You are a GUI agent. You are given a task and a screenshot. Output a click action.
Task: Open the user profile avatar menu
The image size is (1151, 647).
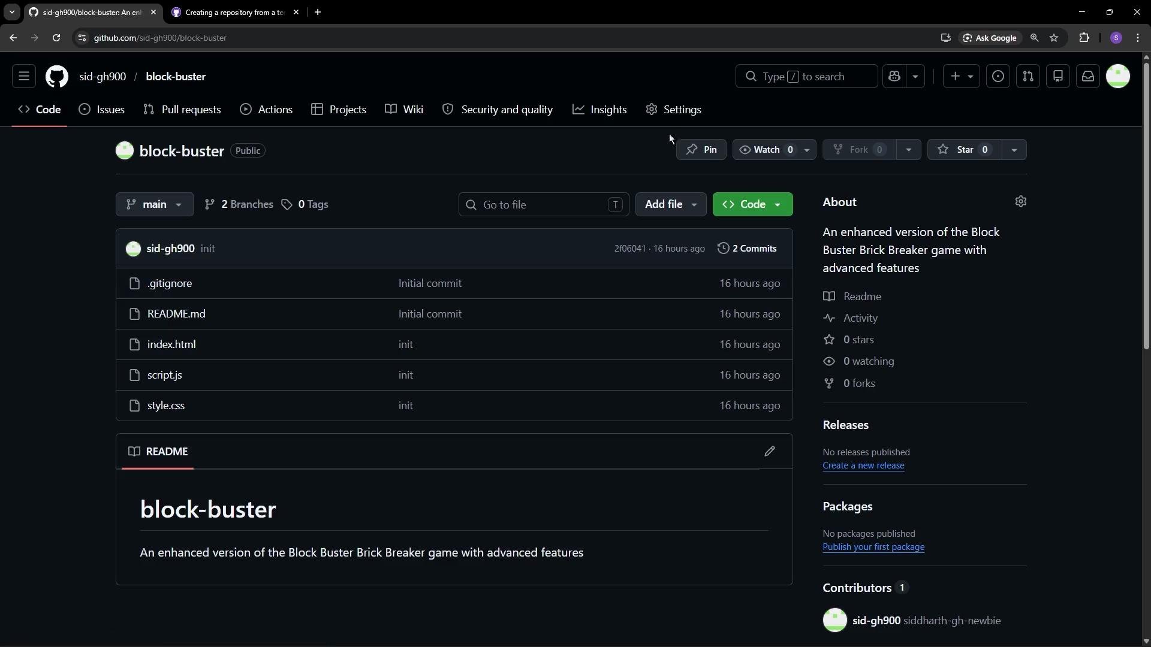click(x=1118, y=77)
